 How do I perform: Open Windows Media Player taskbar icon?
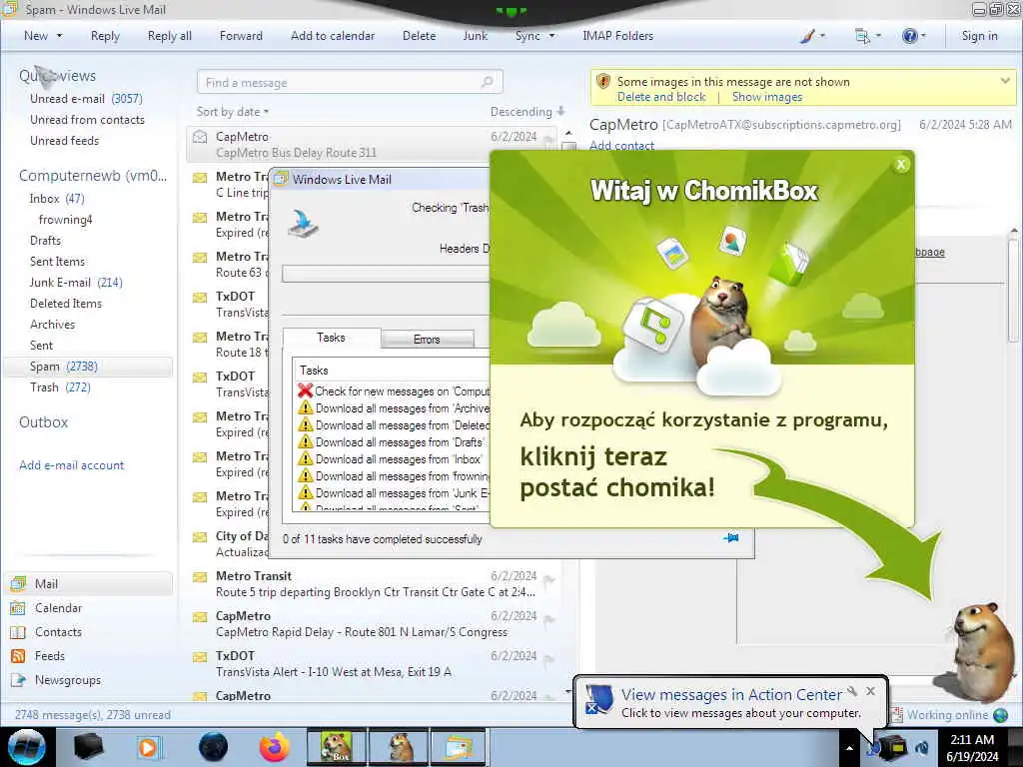pos(148,747)
